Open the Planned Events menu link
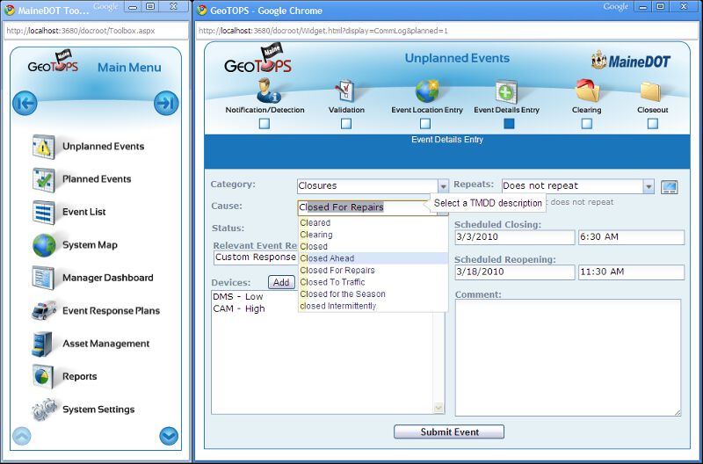The height and width of the screenshot is (464, 703). (x=97, y=179)
